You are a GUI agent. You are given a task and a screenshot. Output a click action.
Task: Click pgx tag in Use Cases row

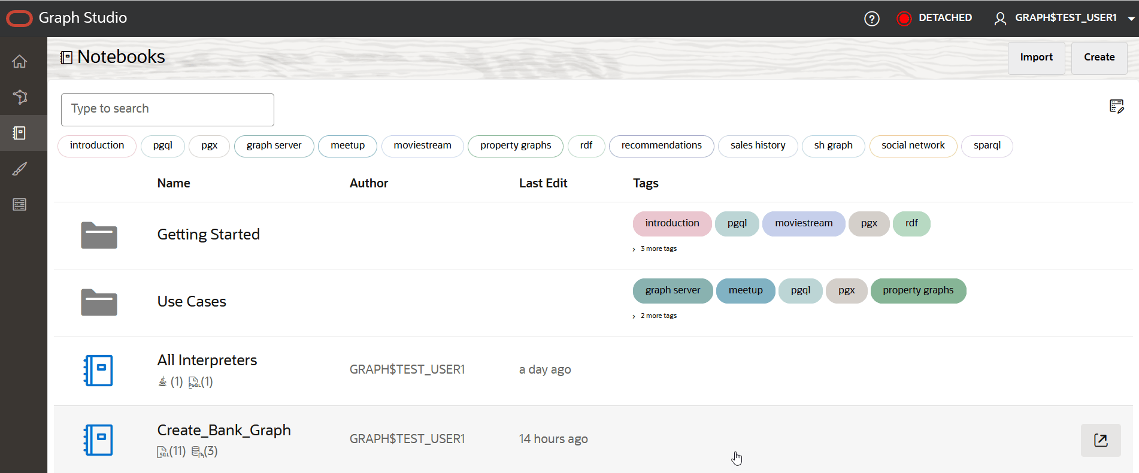point(847,290)
